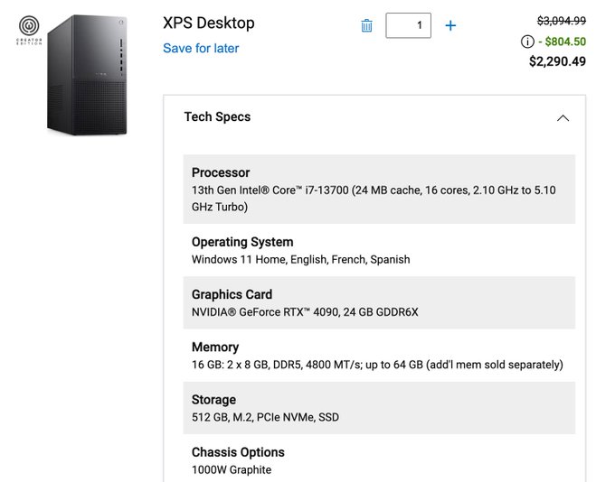
Task: Click the final price $2,290.49
Action: coord(557,61)
